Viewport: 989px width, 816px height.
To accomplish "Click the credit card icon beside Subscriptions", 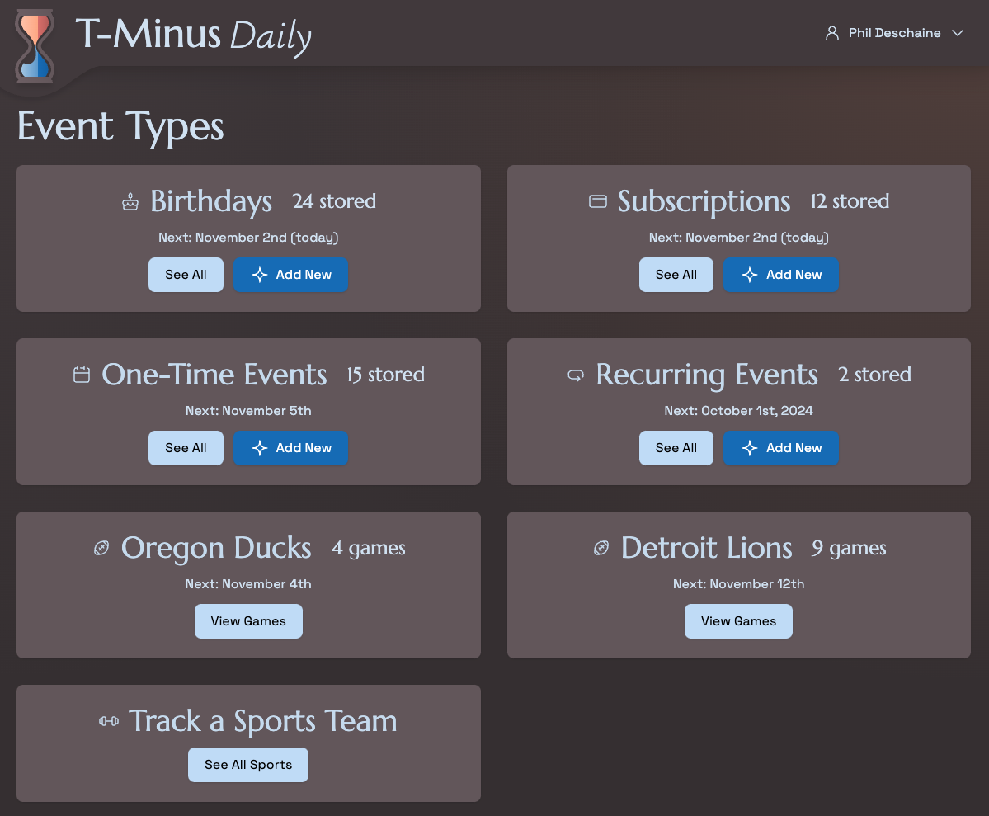I will tap(598, 201).
